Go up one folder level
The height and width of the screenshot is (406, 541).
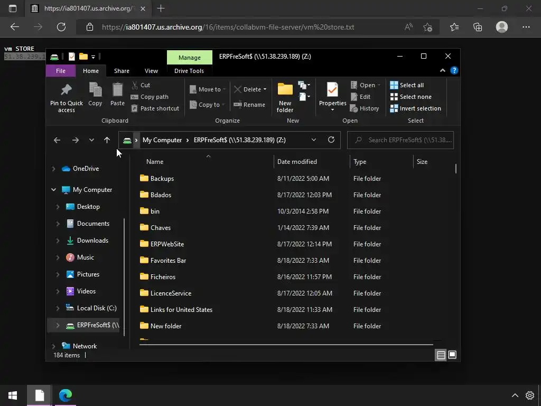click(107, 140)
